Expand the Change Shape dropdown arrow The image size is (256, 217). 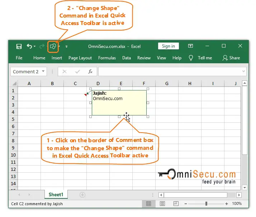click(59, 46)
